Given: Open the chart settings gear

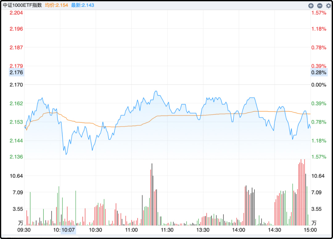Looking at the screenshot, I should point(328,6).
